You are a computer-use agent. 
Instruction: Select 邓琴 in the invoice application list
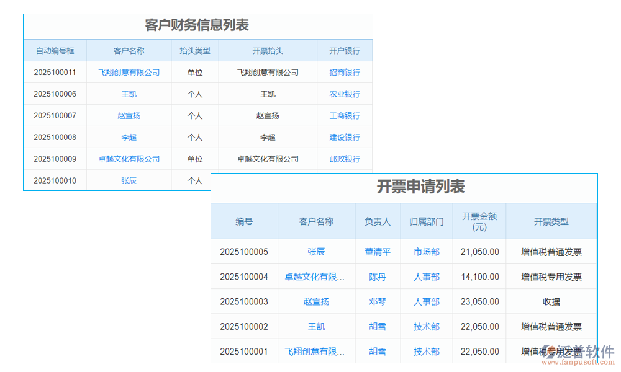click(x=378, y=302)
